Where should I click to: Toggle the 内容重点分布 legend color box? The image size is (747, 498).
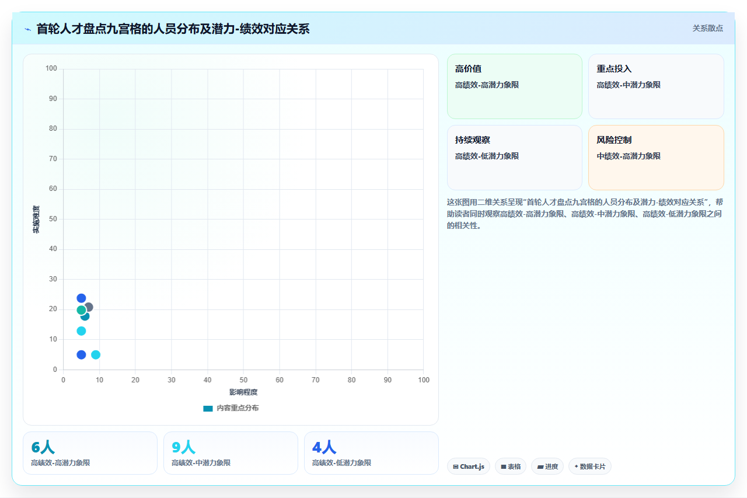208,408
